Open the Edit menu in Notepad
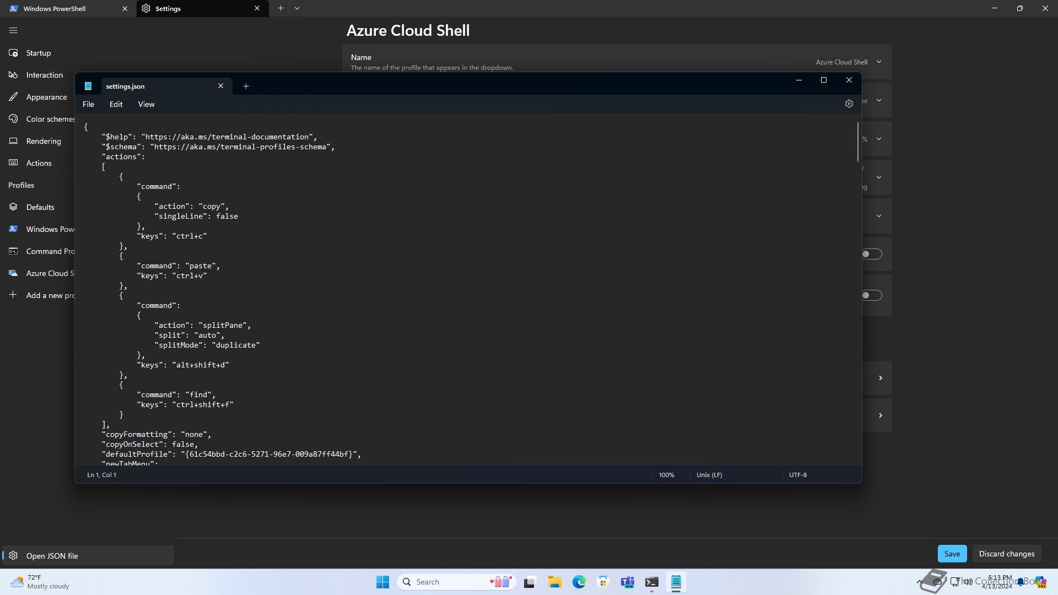Viewport: 1058px width, 595px height. pos(116,104)
